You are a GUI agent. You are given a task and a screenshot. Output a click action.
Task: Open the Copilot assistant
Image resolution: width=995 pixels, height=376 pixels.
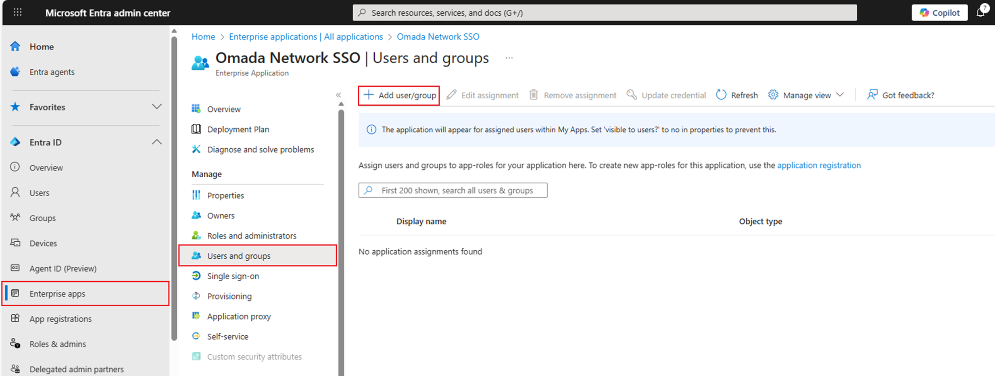point(939,12)
